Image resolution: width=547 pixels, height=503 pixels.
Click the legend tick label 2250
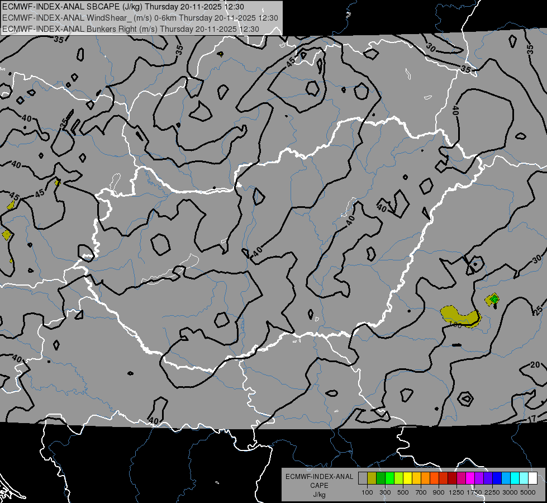(x=492, y=492)
